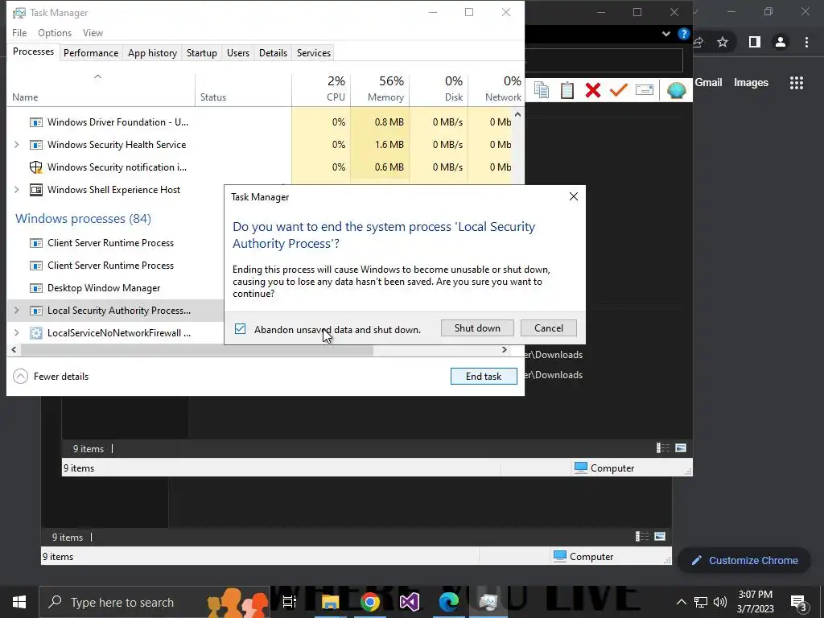Image resolution: width=824 pixels, height=618 pixels.
Task: Open Images link in Chrome
Action: pos(751,83)
